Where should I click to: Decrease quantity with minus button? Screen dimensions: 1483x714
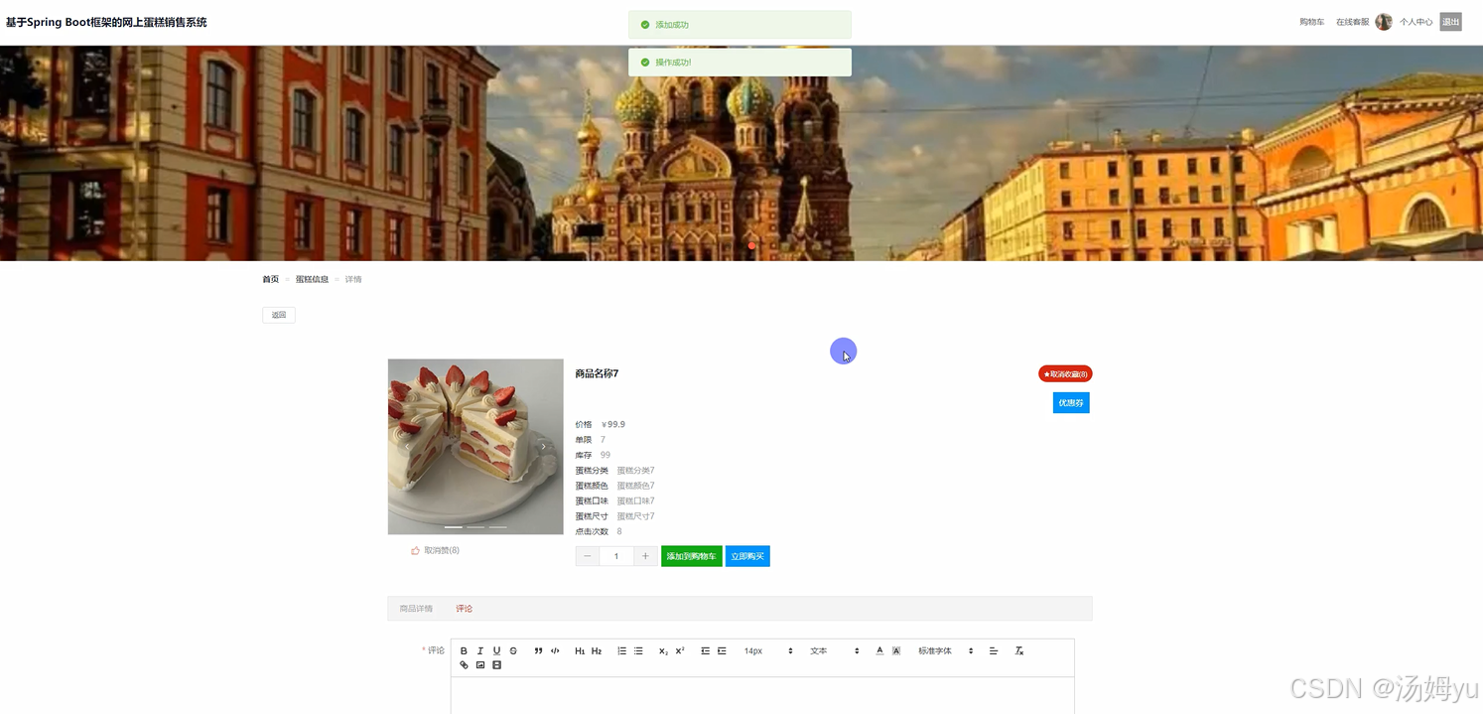pos(588,556)
